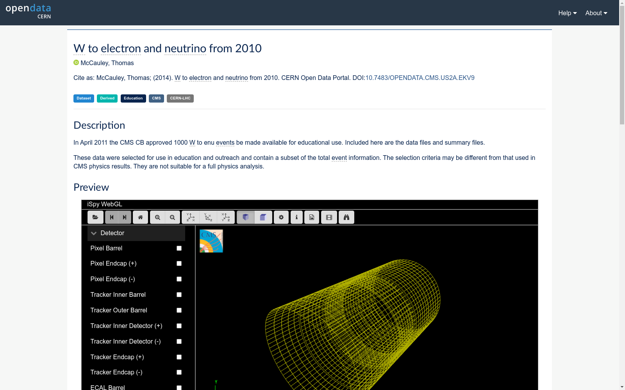This screenshot has width=625, height=390.
Task: Tick the ECAL Barrel checkbox
Action: click(x=179, y=388)
